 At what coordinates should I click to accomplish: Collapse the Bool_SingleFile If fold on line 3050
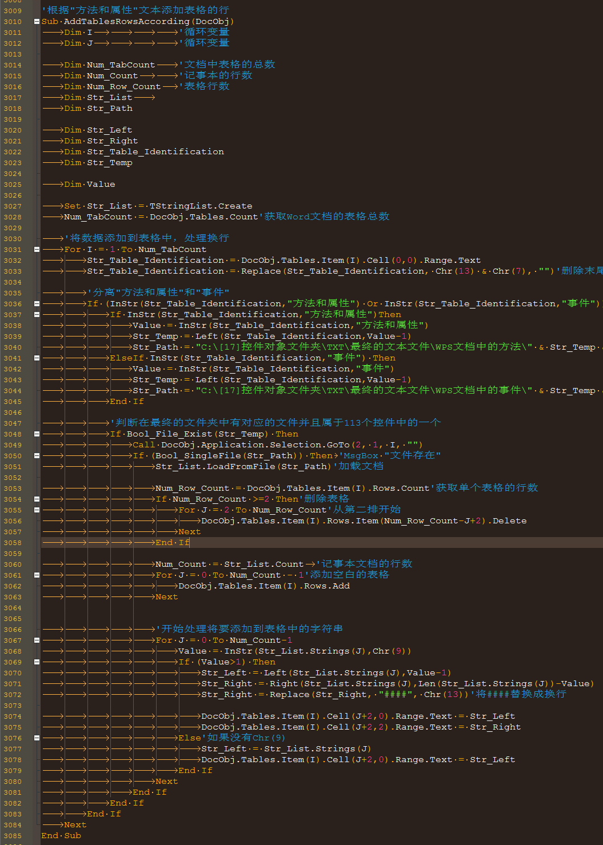pyautogui.click(x=37, y=456)
